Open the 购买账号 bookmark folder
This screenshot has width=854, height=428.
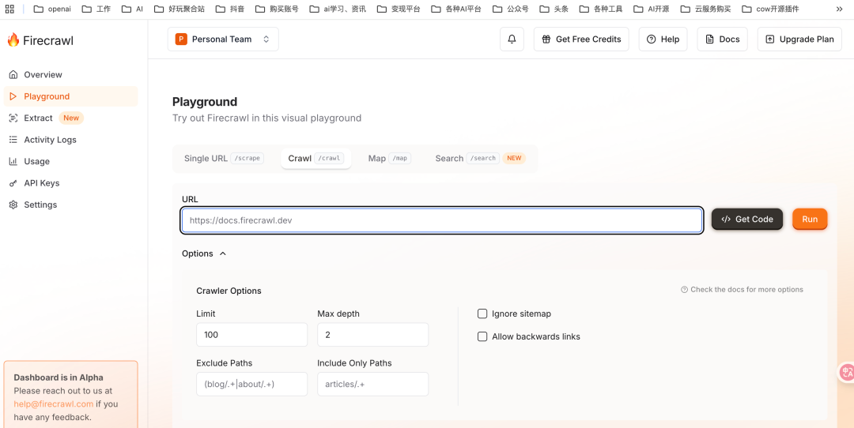coord(277,9)
